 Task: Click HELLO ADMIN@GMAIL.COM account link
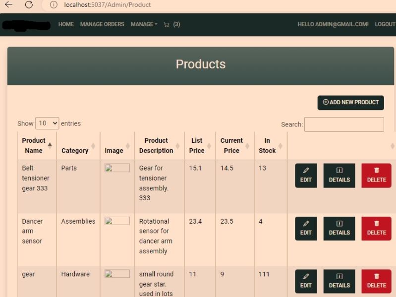(333, 24)
